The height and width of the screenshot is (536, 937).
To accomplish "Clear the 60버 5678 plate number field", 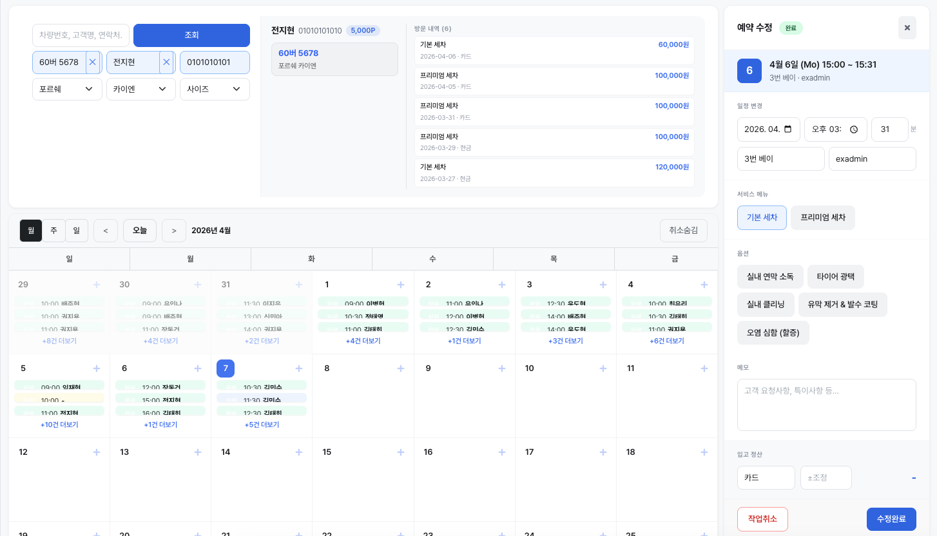I will pos(92,62).
